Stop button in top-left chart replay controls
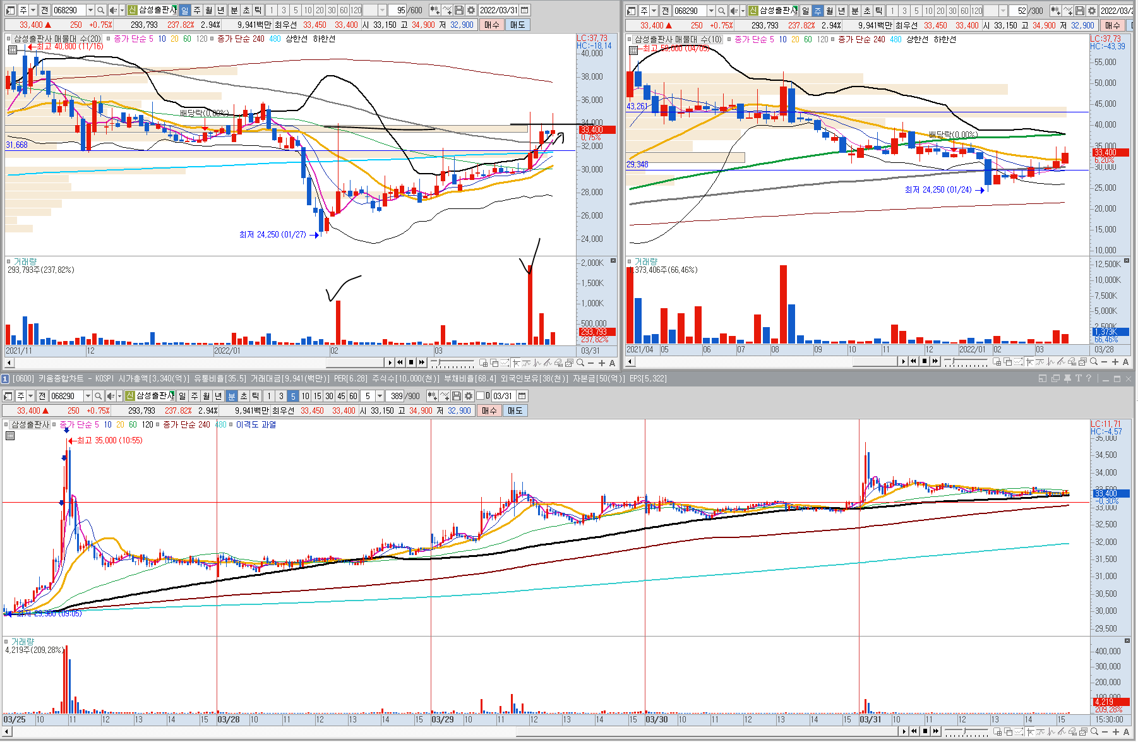This screenshot has height=742, width=1138. tap(411, 362)
